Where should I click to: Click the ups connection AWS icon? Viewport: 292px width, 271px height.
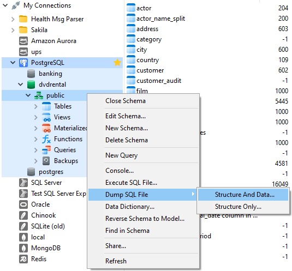click(23, 52)
